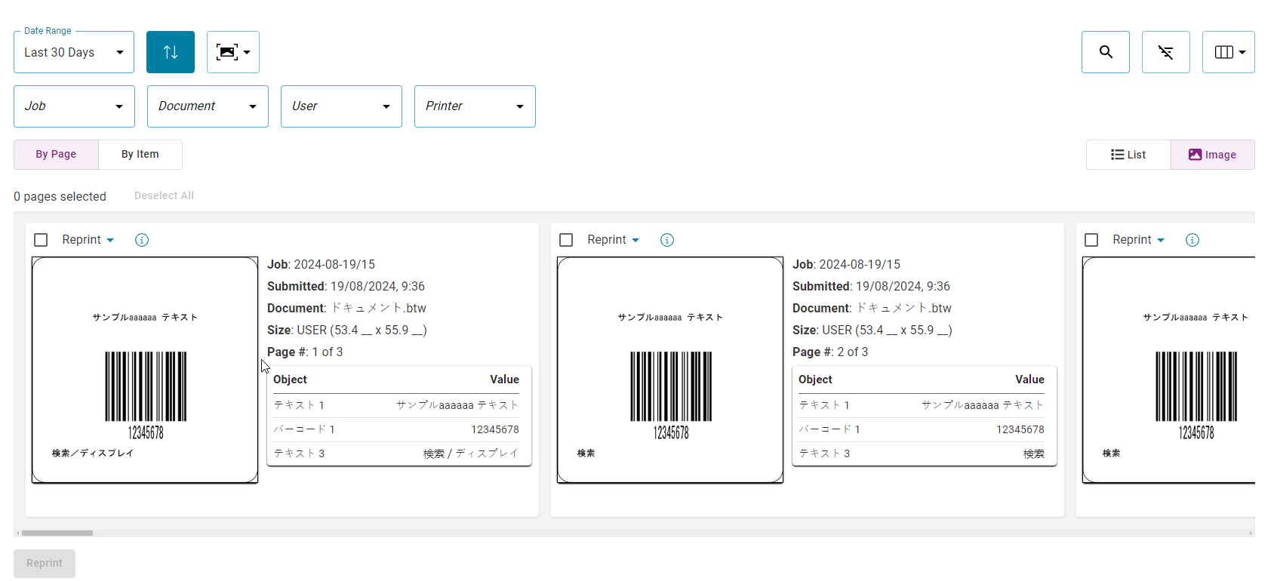Screen dimensions: 1274x581
Task: Click the third card's label preview
Action: click(1168, 370)
